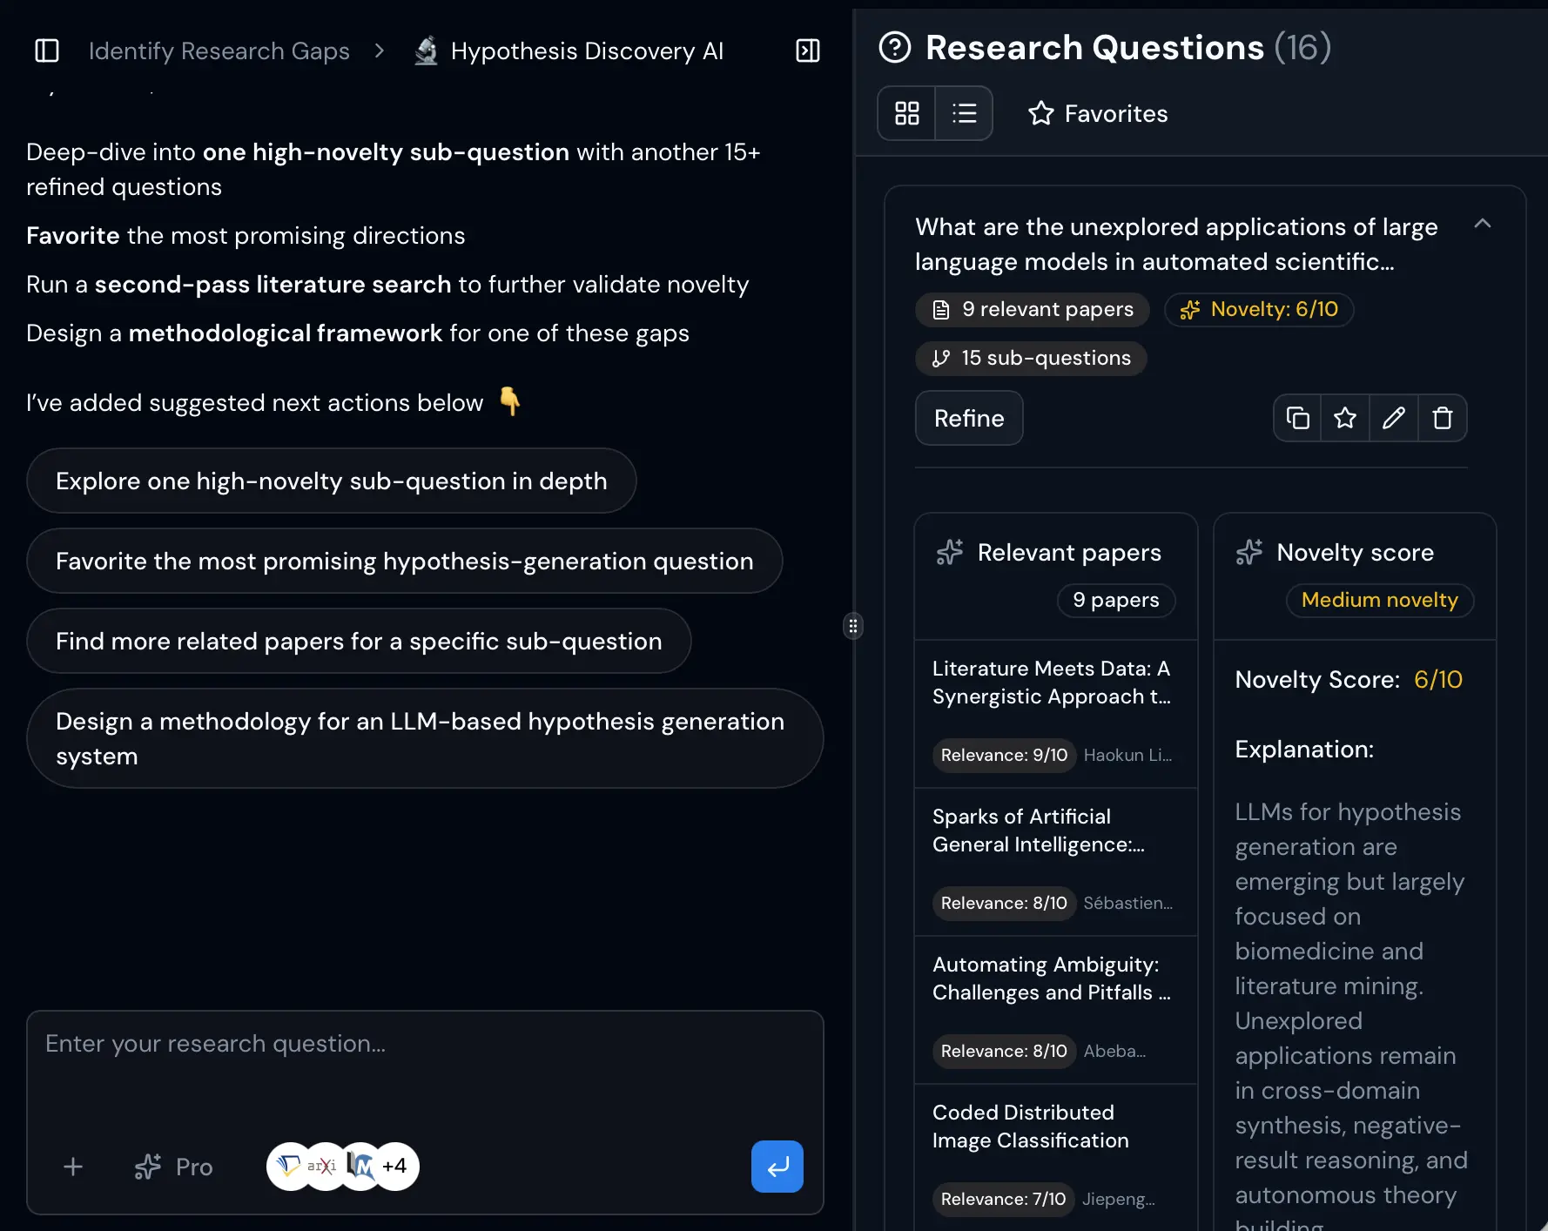Send message with the enter arrow button
Screen dimensions: 1548x1231
click(777, 1167)
